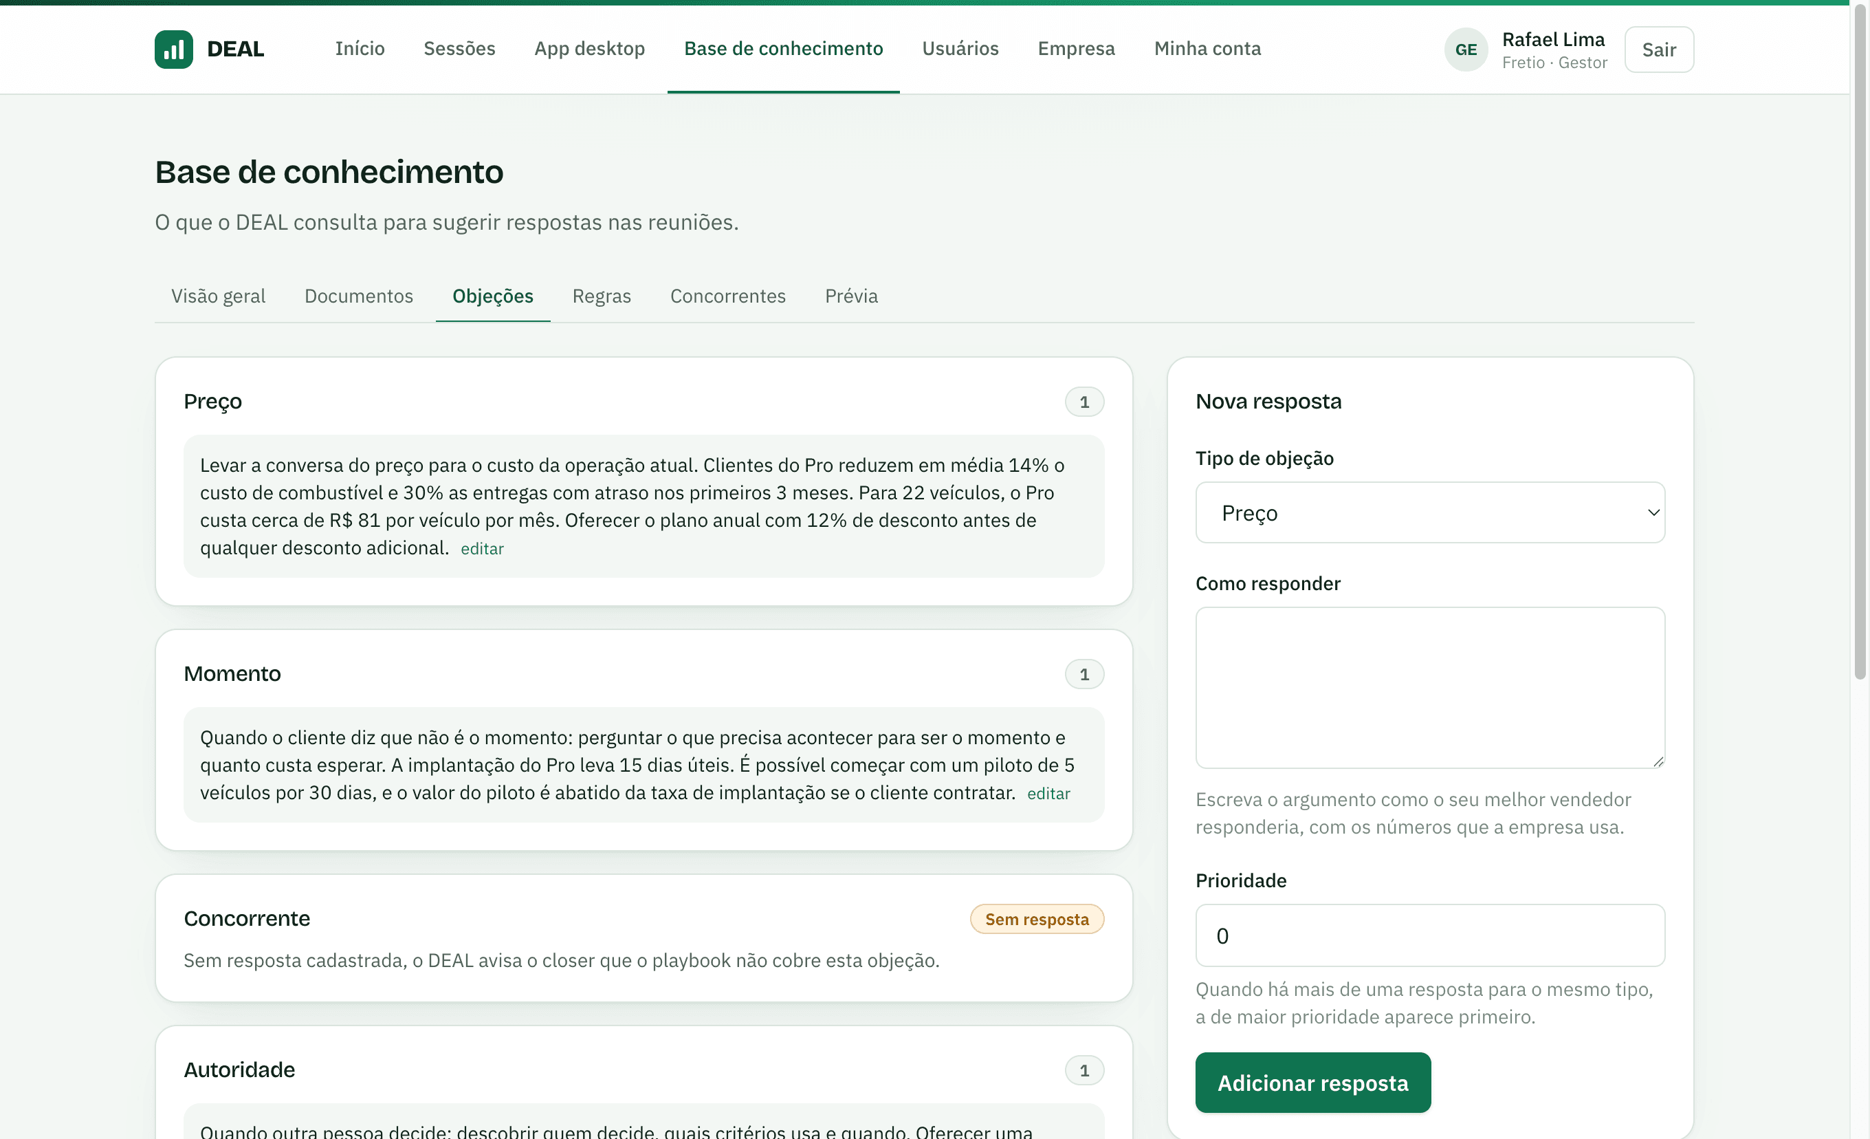Click the DEAL logo icon
1870x1139 pixels.
click(174, 50)
